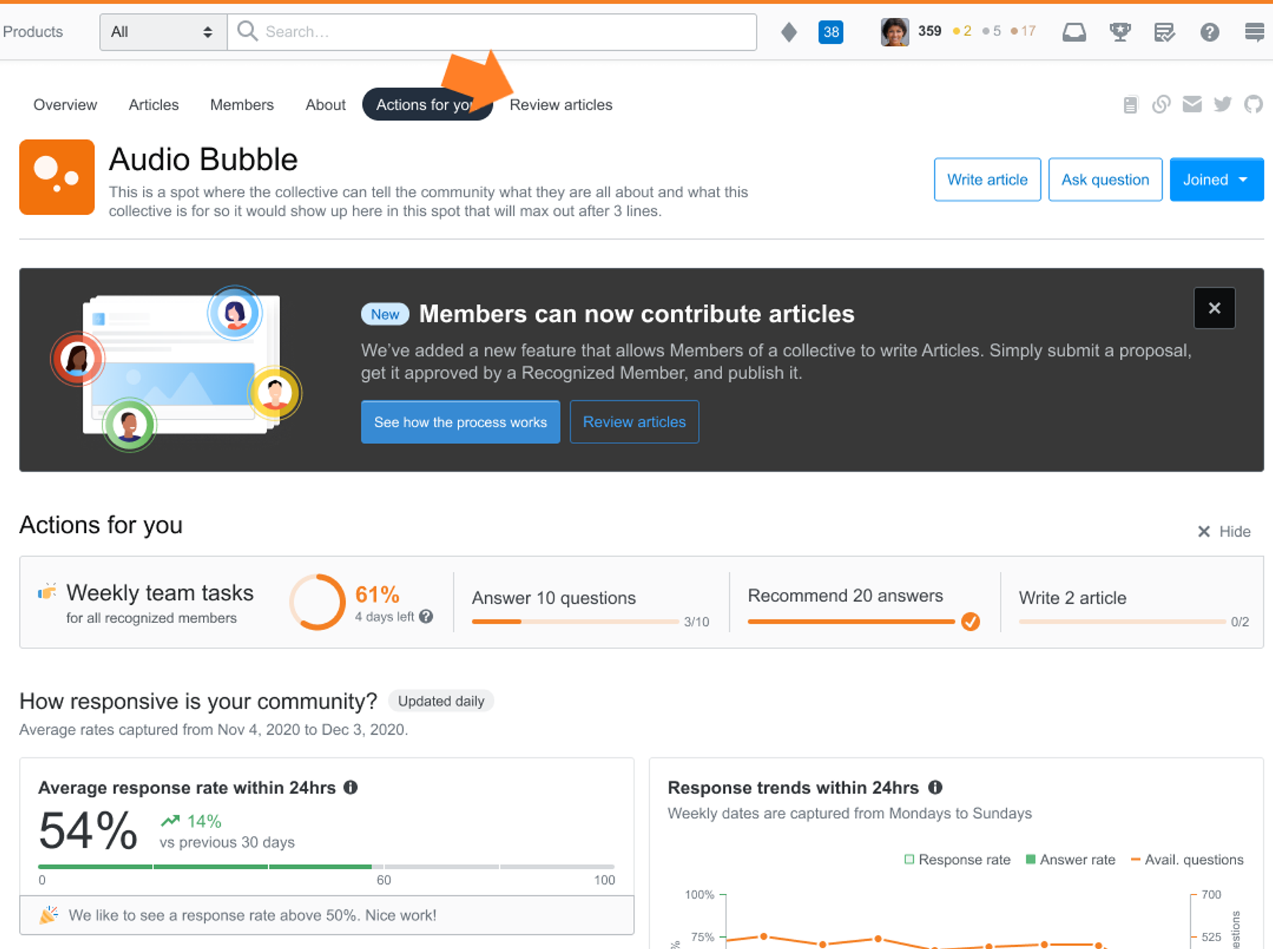Hide the Actions for you section
This screenshot has height=949, width=1273.
pyautogui.click(x=1223, y=532)
